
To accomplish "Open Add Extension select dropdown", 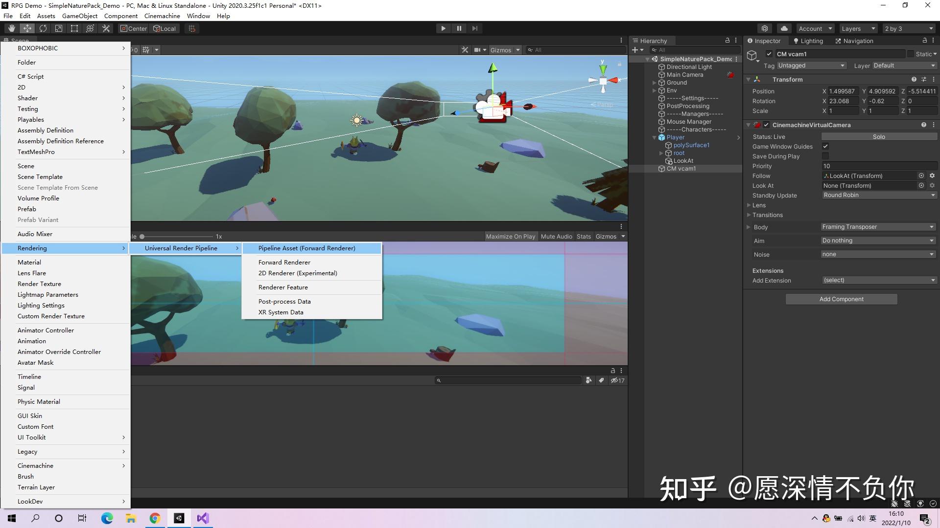I will pos(879,280).
